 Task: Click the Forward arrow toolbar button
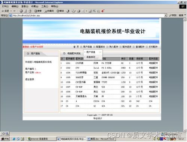pos(15,11)
